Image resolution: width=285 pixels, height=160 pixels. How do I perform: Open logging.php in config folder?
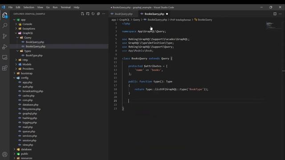coord(30,123)
